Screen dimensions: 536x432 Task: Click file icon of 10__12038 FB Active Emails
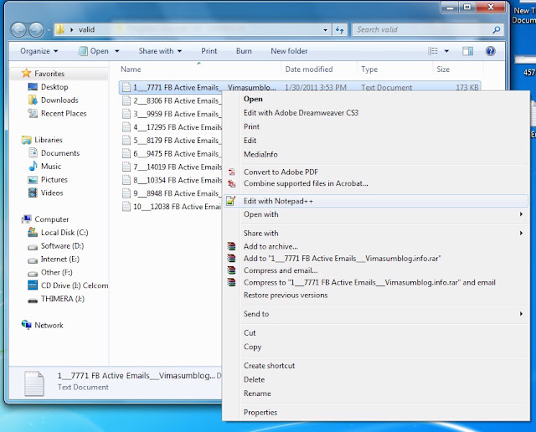(126, 207)
